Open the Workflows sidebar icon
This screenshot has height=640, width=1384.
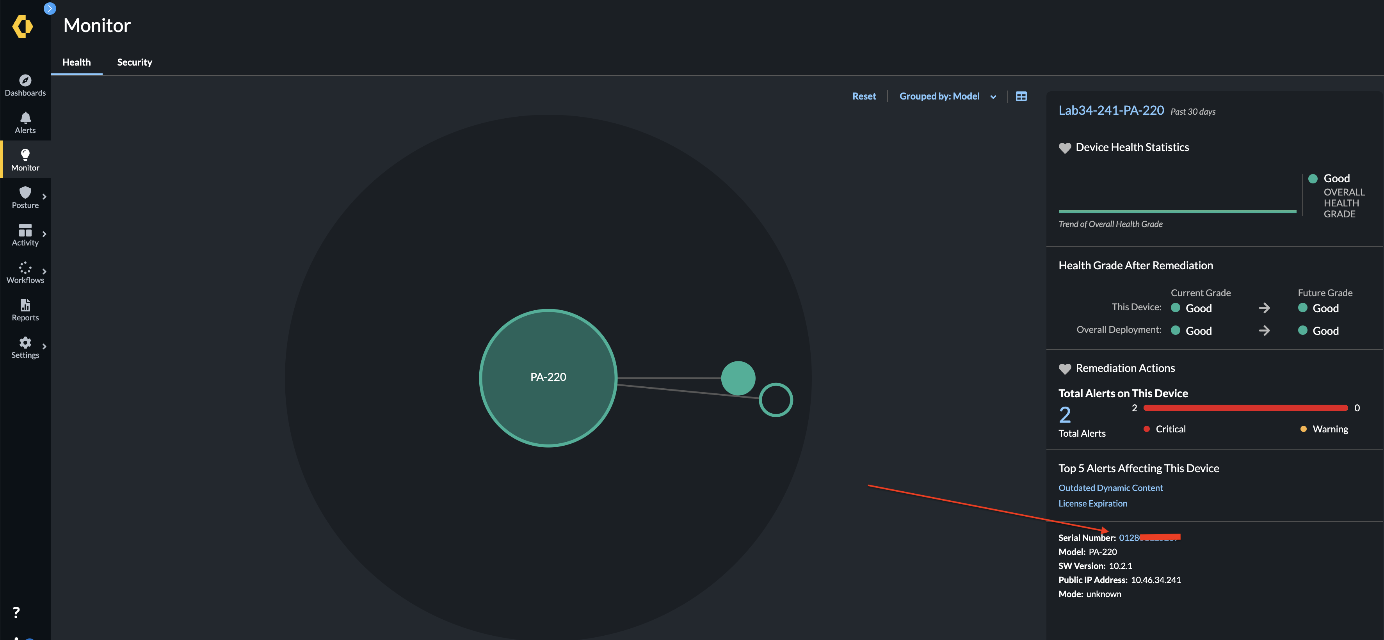coord(25,268)
